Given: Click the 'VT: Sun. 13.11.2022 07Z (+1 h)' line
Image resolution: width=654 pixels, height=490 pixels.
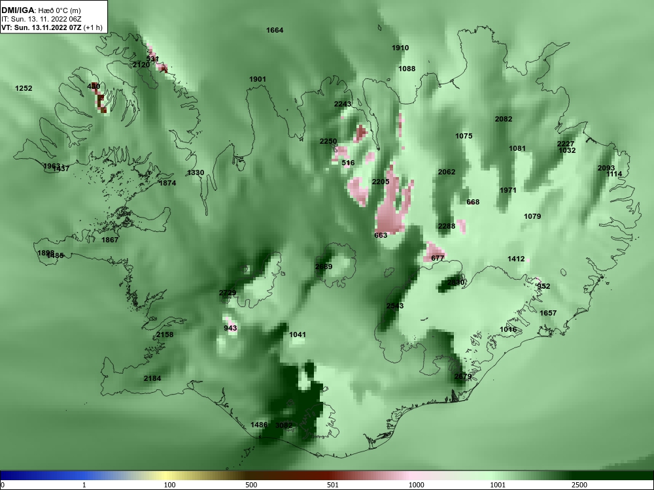Looking at the screenshot, I should click(52, 27).
